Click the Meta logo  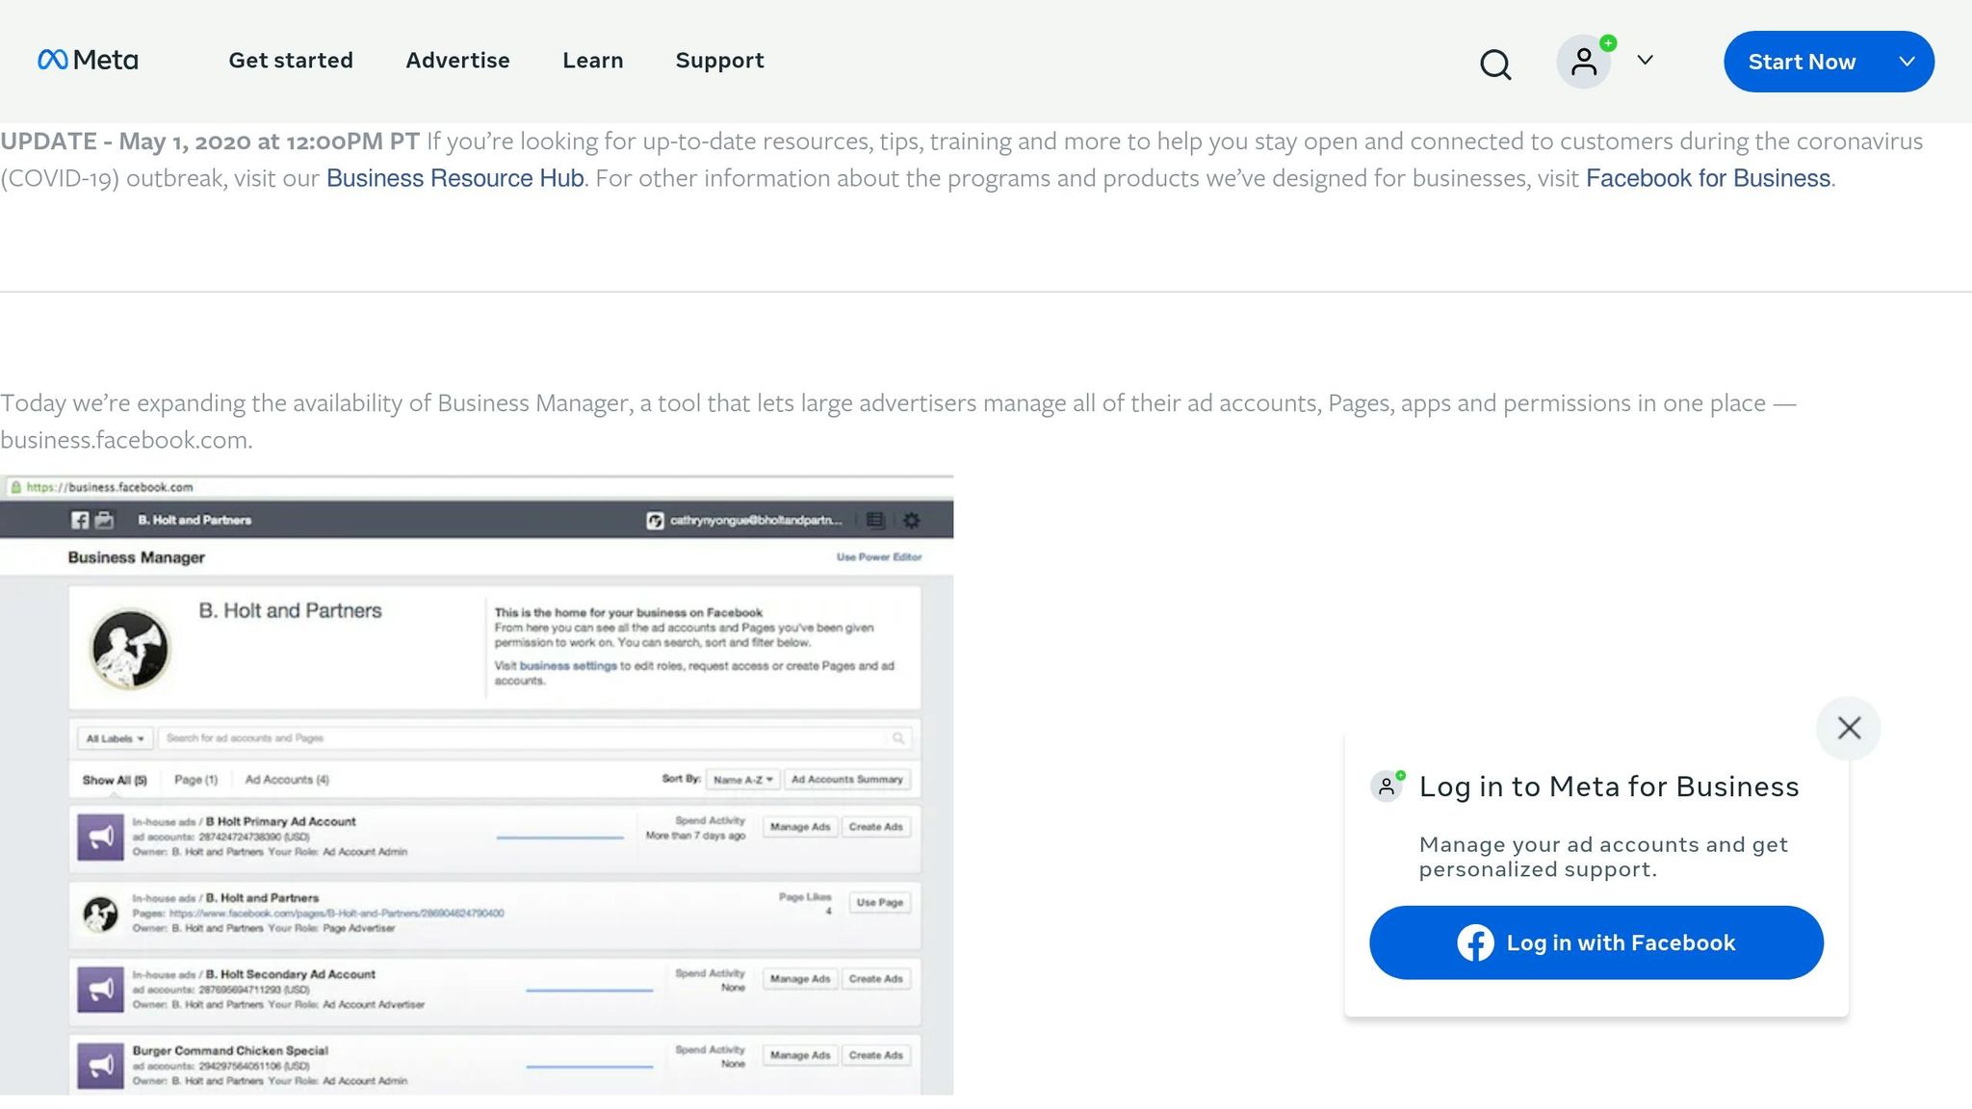[88, 61]
